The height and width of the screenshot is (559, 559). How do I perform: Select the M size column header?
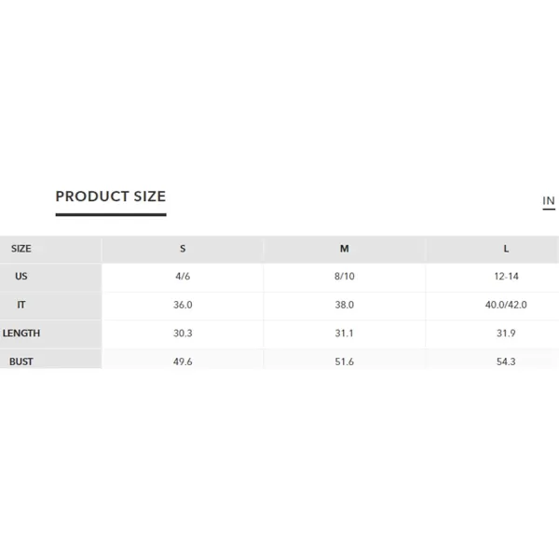pyautogui.click(x=345, y=249)
